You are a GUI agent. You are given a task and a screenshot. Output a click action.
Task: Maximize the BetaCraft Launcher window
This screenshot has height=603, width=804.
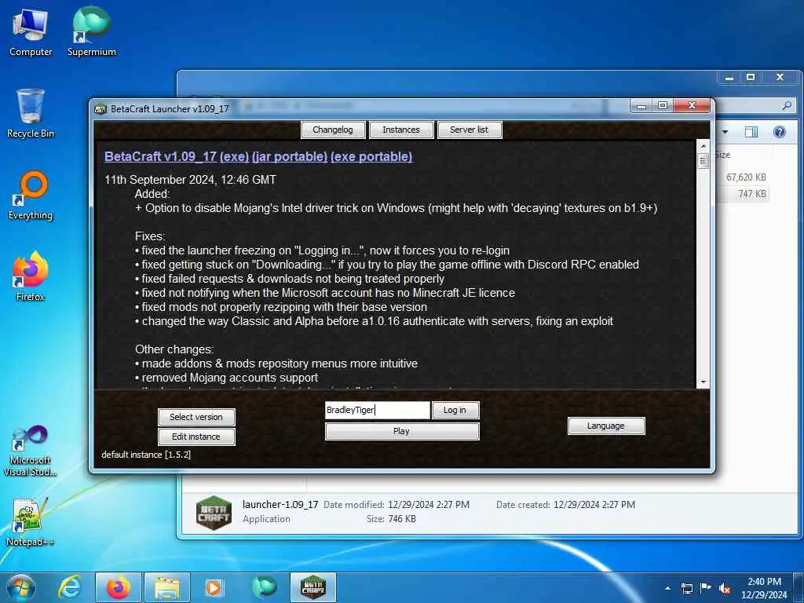663,105
